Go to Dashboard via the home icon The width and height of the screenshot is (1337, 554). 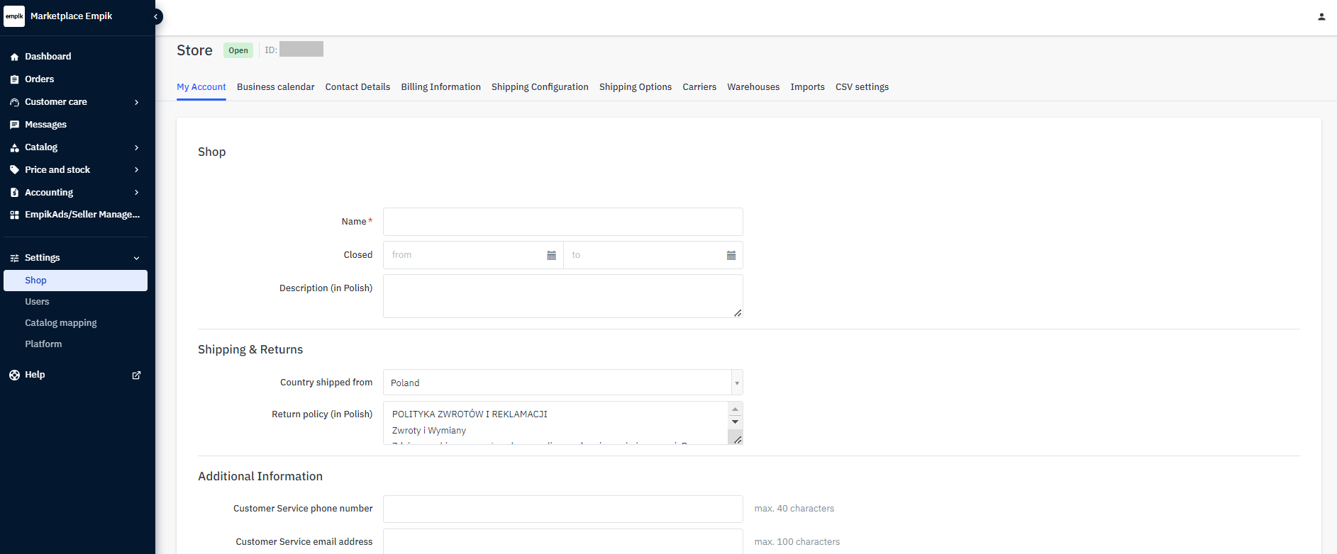click(x=14, y=57)
